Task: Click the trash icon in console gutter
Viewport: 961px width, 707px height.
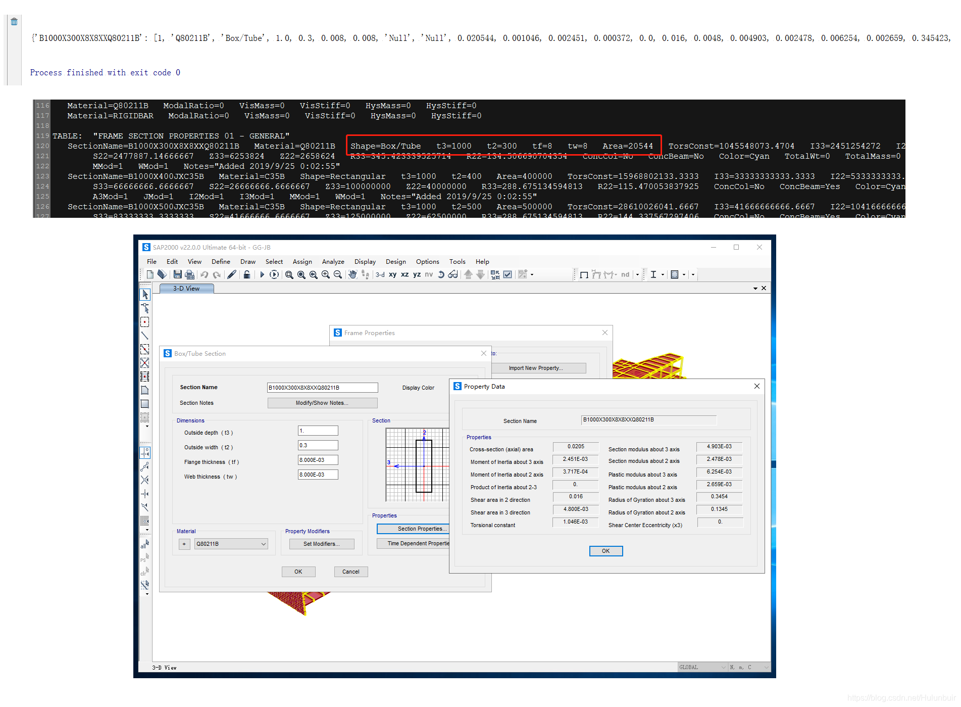Action: tap(14, 21)
